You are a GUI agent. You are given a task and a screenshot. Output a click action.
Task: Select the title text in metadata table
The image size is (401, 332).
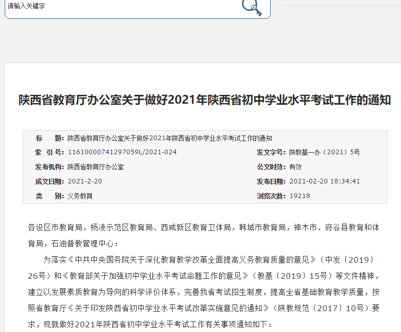coord(170,138)
